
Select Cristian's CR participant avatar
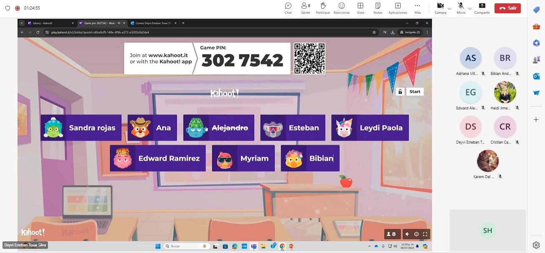505,127
